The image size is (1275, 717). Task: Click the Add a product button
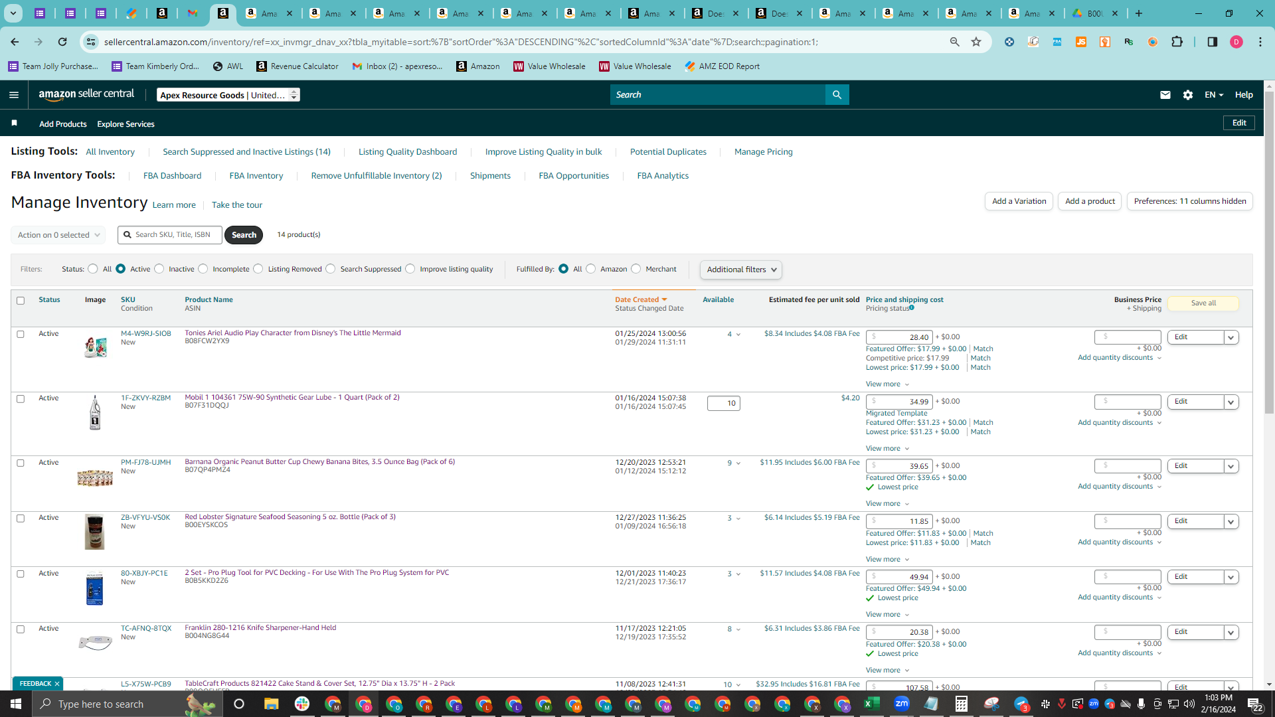point(1090,201)
